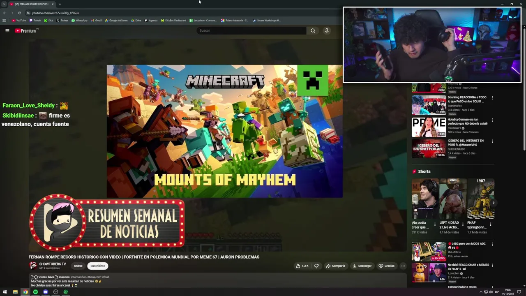Show more Shorts with the right arrow
The height and width of the screenshot is (296, 526).
pos(493,203)
